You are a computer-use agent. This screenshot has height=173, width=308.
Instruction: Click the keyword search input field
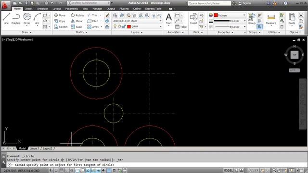209,3
